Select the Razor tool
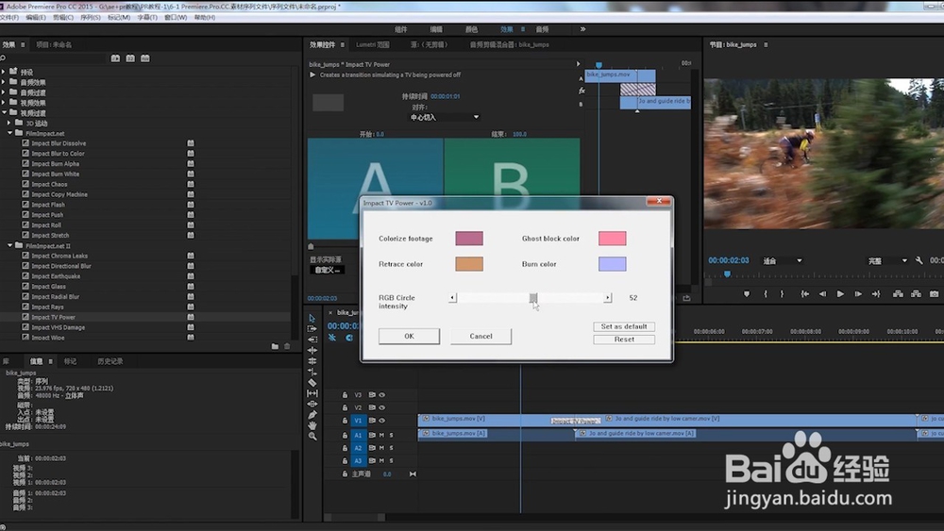The height and width of the screenshot is (531, 944). 312,383
